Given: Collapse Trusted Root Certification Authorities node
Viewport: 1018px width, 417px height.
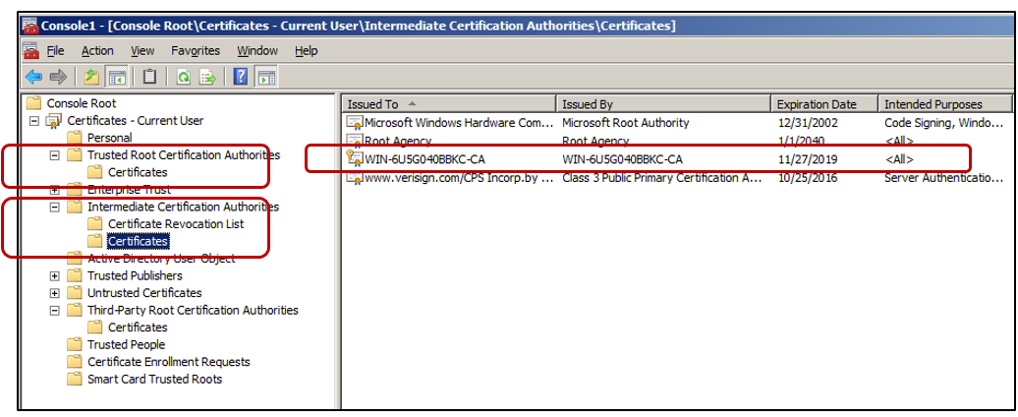Looking at the screenshot, I should [x=55, y=155].
